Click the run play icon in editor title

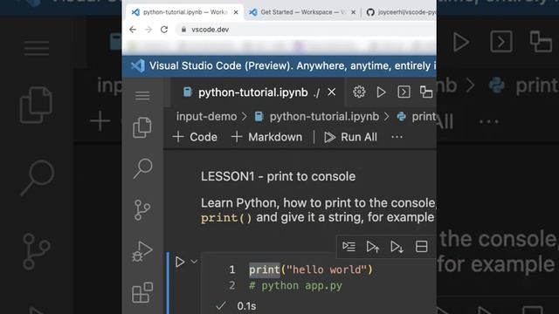[381, 92]
